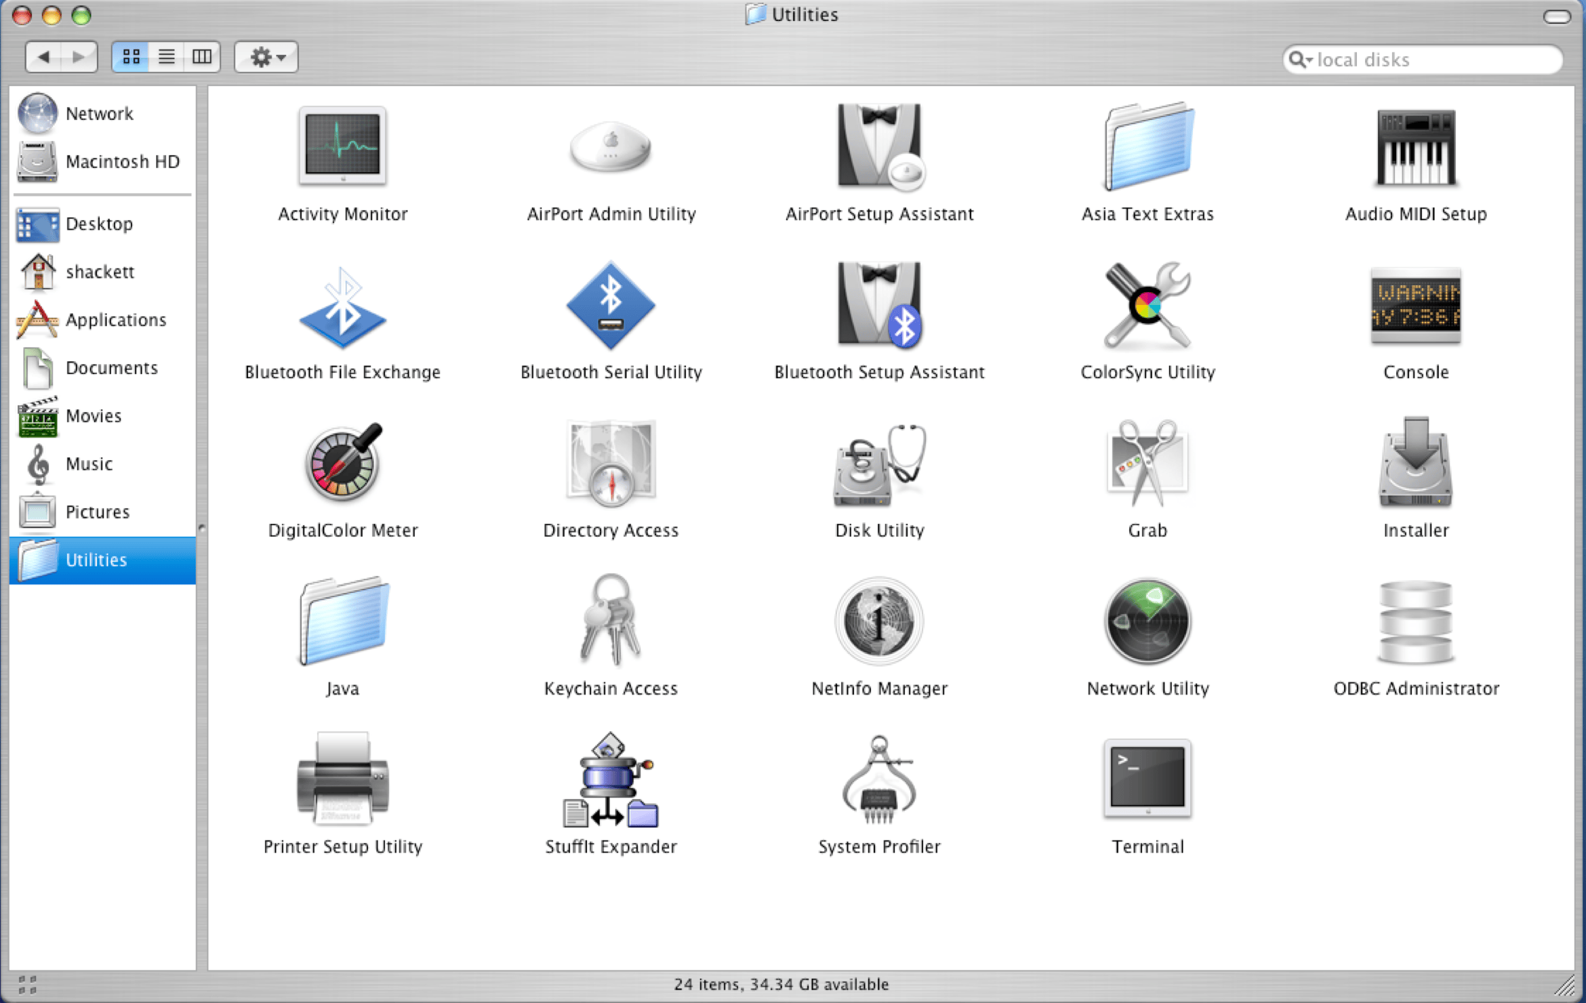Open Applications in the sidebar
This screenshot has height=1003, width=1586.
coord(102,320)
